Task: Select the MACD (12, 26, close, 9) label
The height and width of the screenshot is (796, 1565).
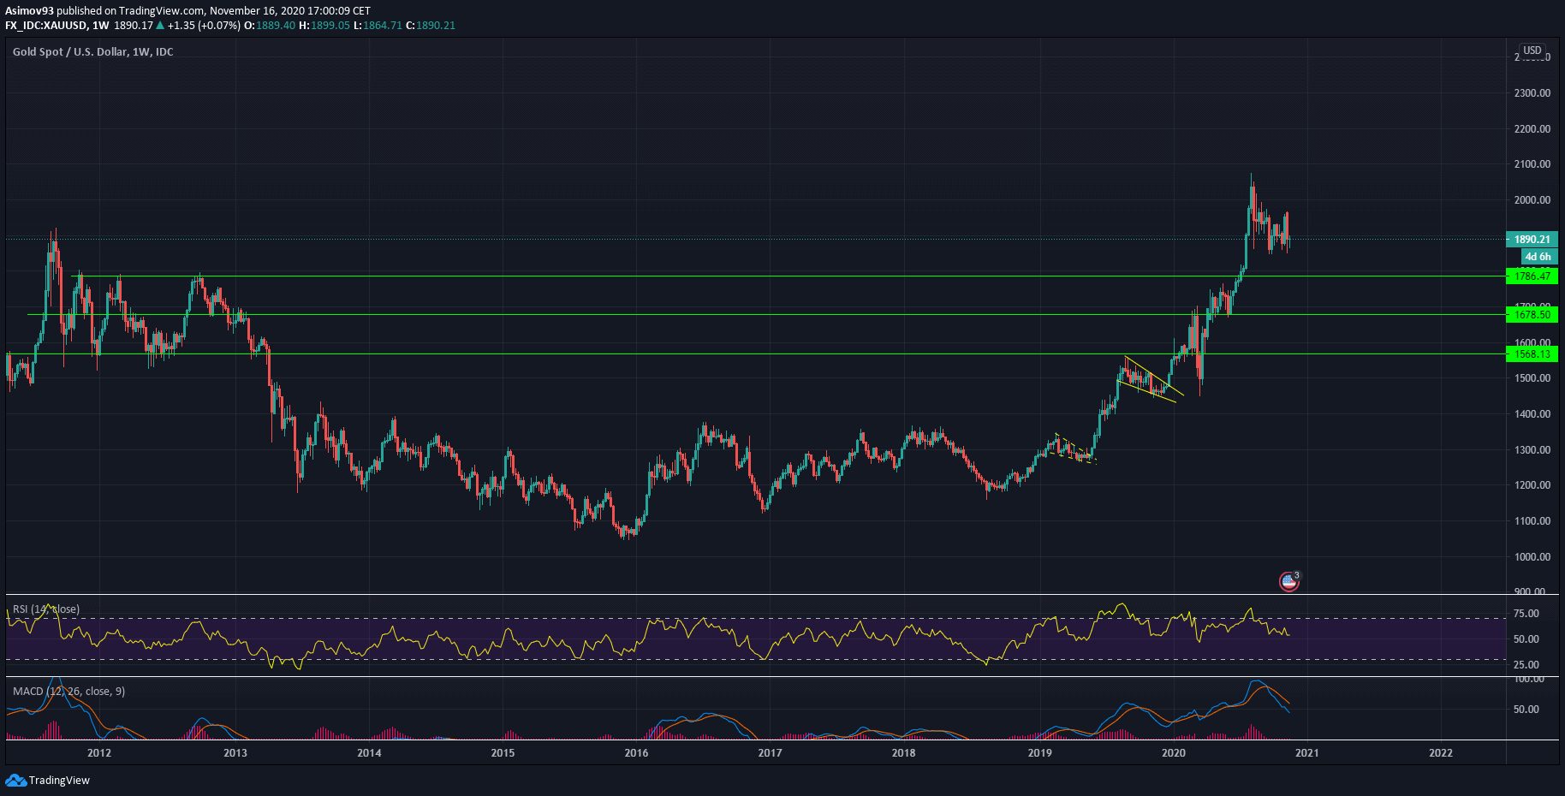Action: [68, 692]
